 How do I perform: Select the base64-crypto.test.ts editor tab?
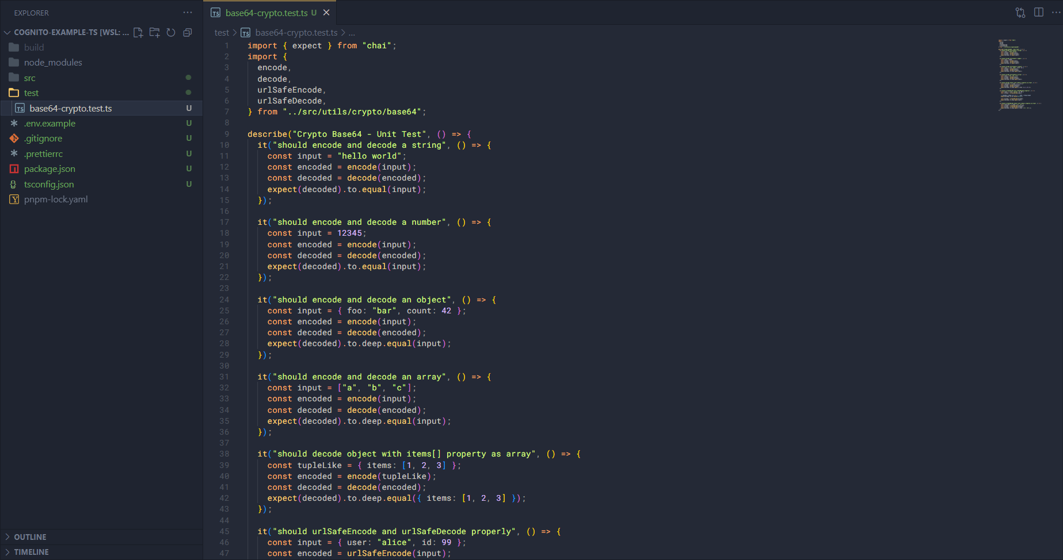tap(266, 13)
